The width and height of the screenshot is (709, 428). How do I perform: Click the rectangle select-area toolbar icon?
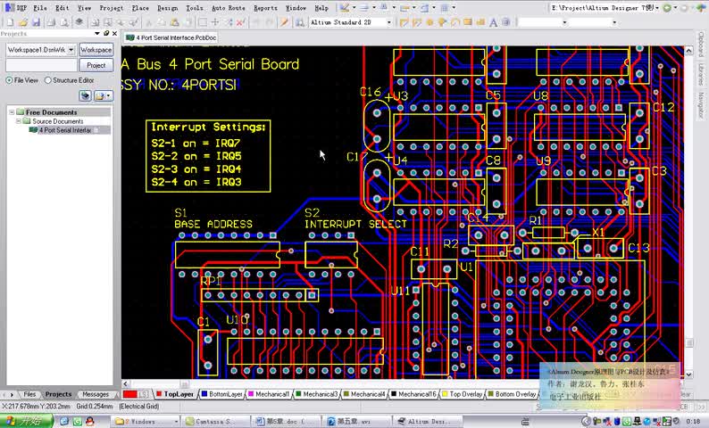[202, 22]
